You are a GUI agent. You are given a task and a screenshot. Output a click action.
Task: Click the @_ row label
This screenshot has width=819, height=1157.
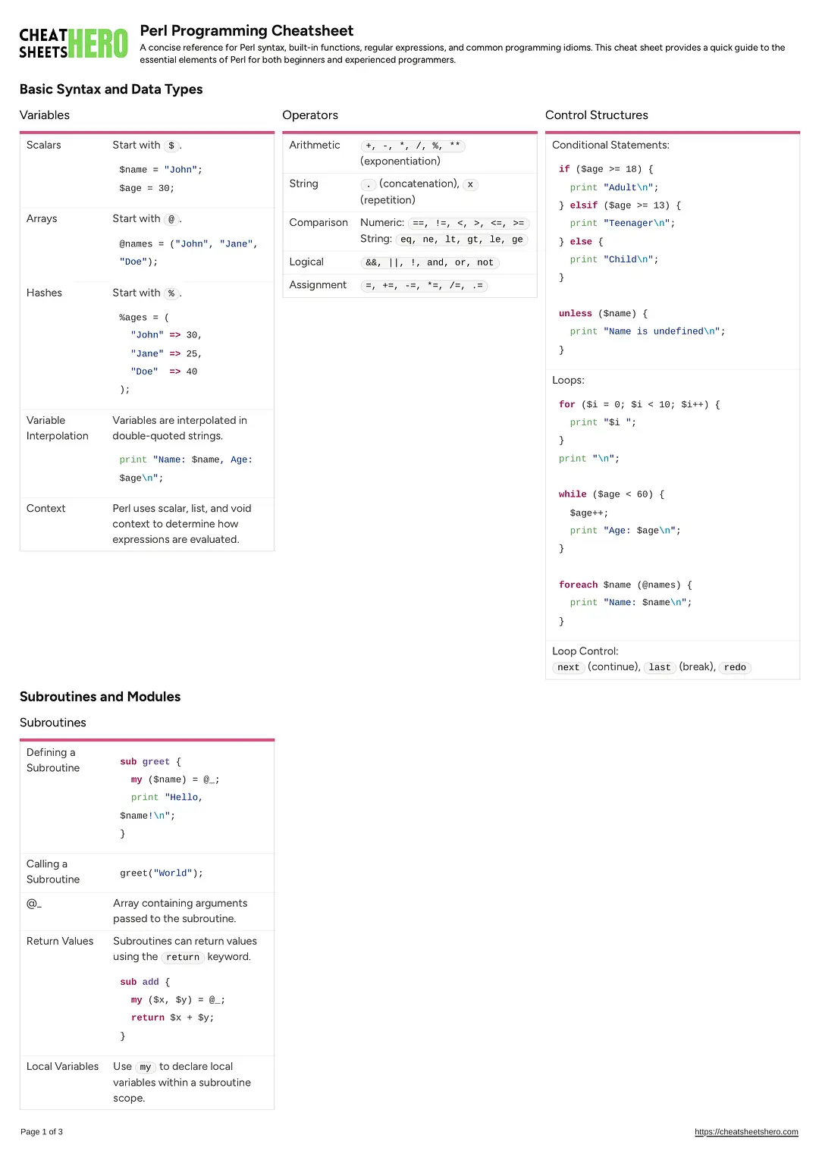pyautogui.click(x=34, y=903)
